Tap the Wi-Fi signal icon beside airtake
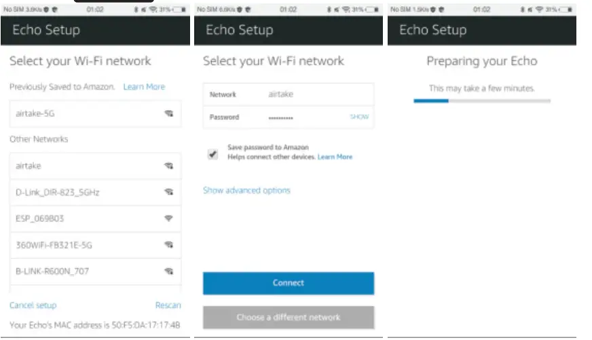Screen dimensions: 592x340 (x=168, y=166)
